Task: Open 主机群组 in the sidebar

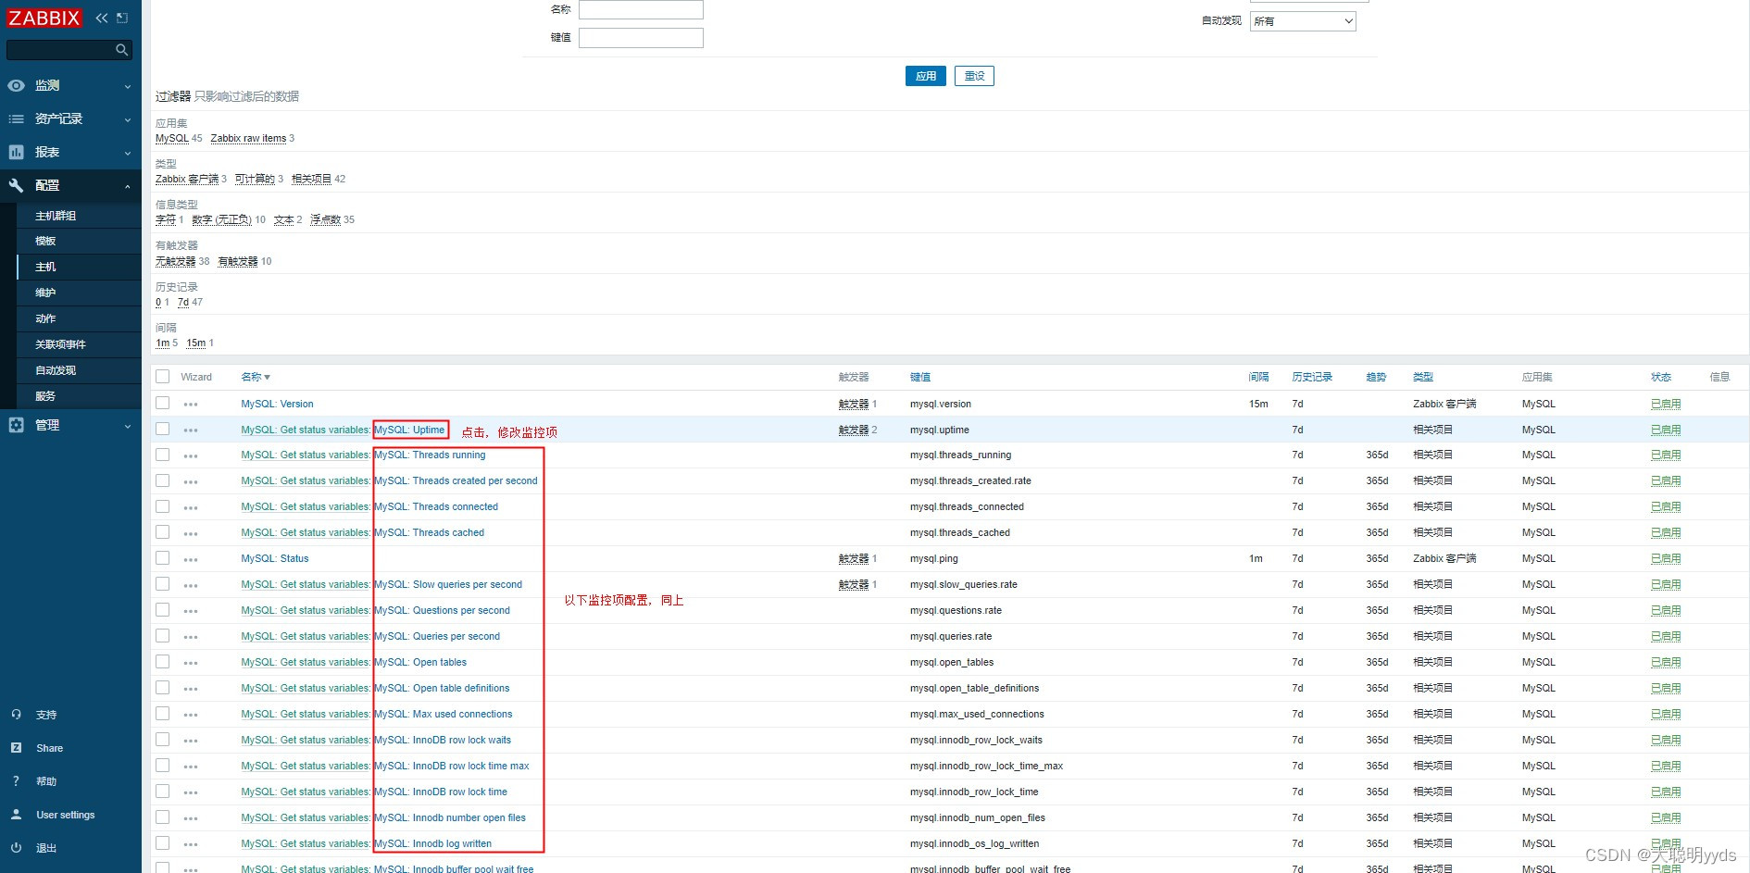Action: (56, 216)
